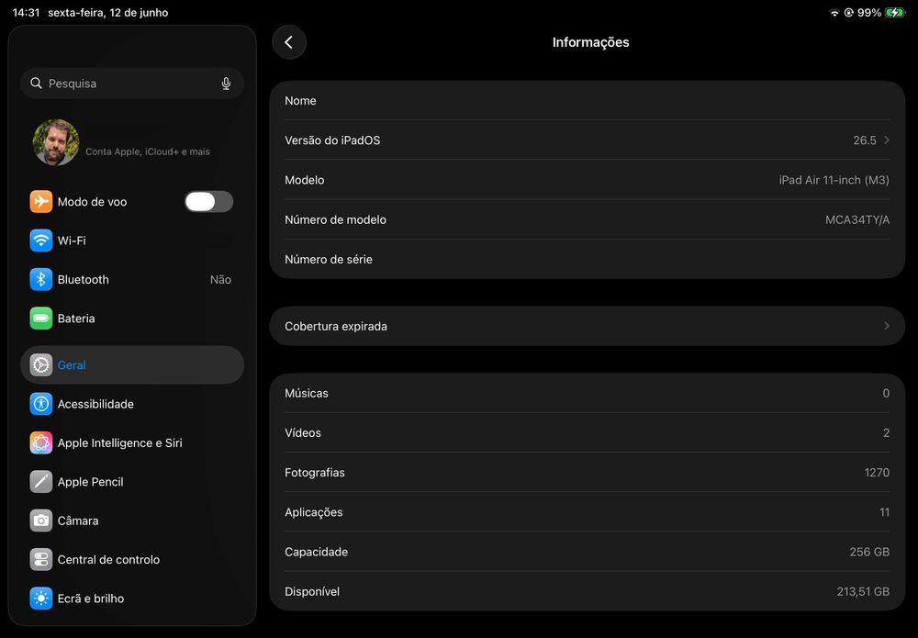Tap the battery icon in status bar

(x=895, y=12)
